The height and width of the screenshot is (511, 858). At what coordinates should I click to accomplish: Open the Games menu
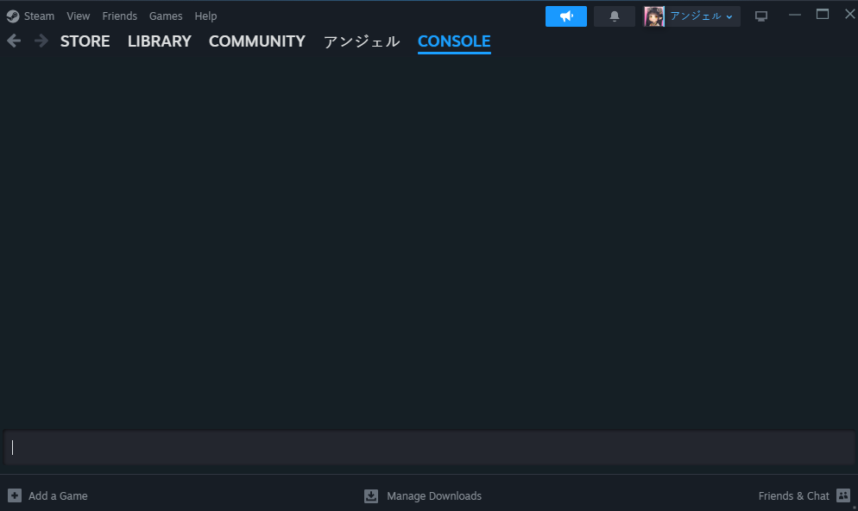point(165,16)
